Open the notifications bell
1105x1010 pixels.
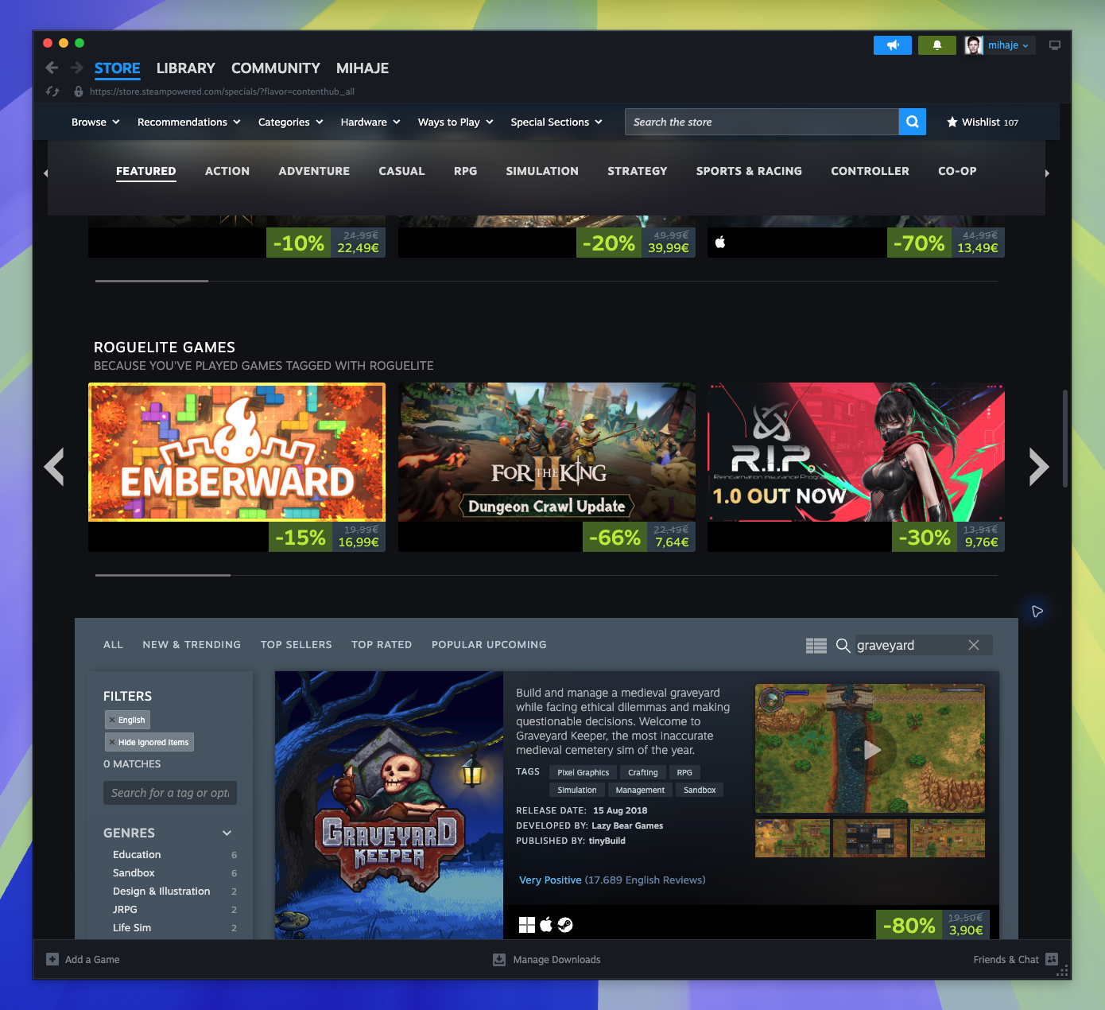(x=937, y=45)
